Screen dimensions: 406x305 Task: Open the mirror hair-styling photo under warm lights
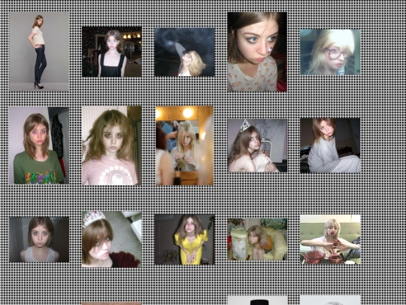[x=184, y=145]
